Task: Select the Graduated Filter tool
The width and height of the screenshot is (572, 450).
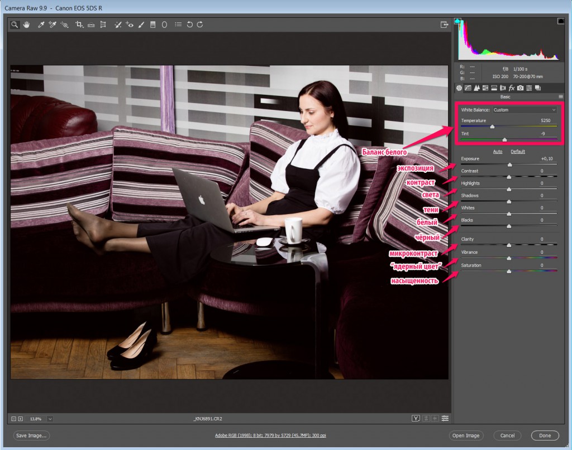Action: (152, 25)
